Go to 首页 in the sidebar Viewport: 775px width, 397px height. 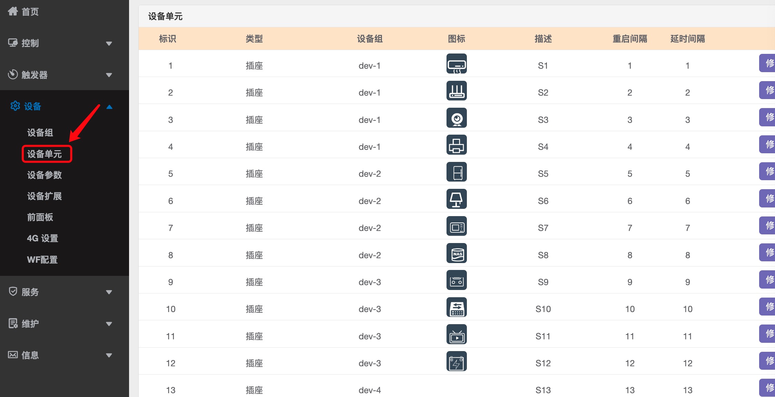[x=30, y=12]
